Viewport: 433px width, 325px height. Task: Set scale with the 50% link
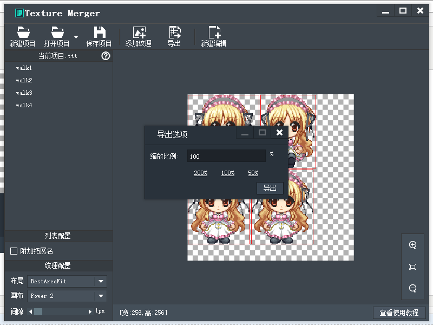point(253,173)
